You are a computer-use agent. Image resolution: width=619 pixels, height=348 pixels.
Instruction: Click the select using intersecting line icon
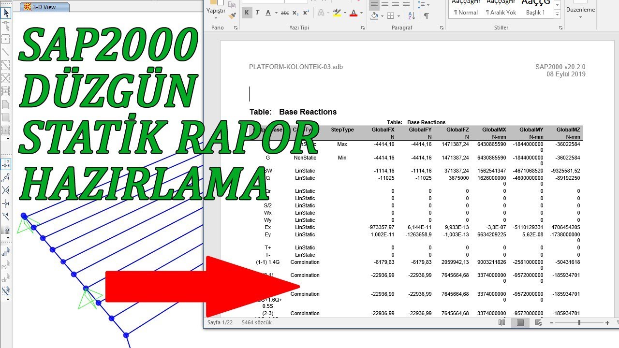pos(6,291)
